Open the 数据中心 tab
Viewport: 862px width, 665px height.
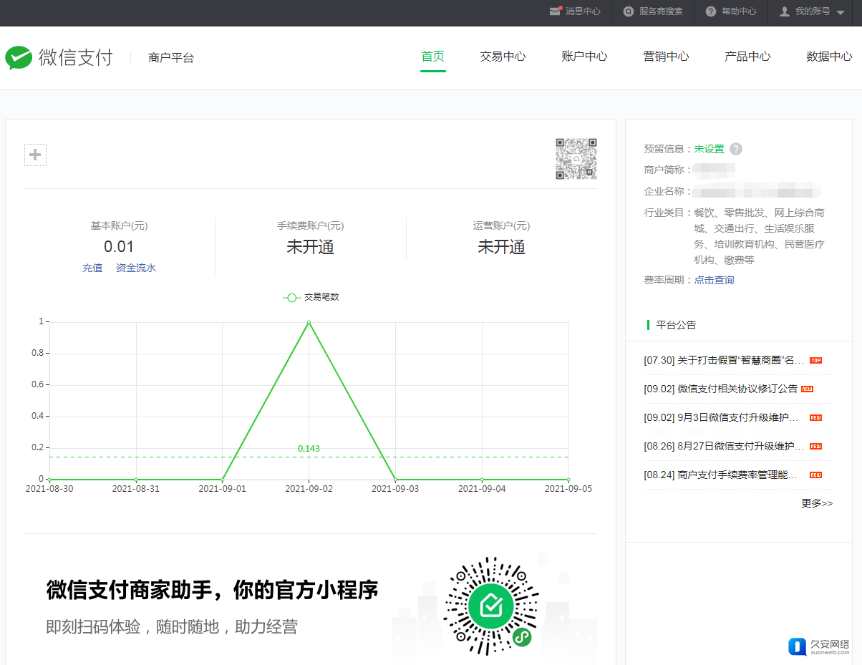(829, 57)
